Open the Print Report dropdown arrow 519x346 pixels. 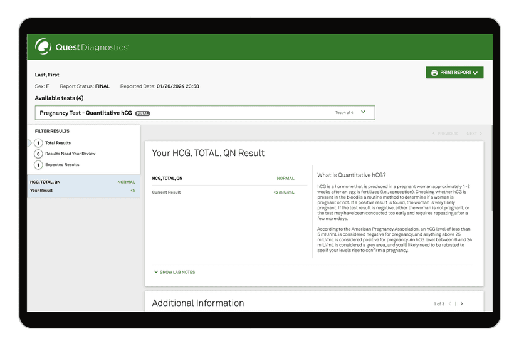coord(476,73)
